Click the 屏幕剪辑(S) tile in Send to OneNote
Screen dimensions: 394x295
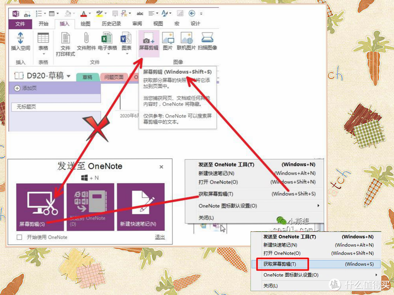pyautogui.click(x=40, y=207)
